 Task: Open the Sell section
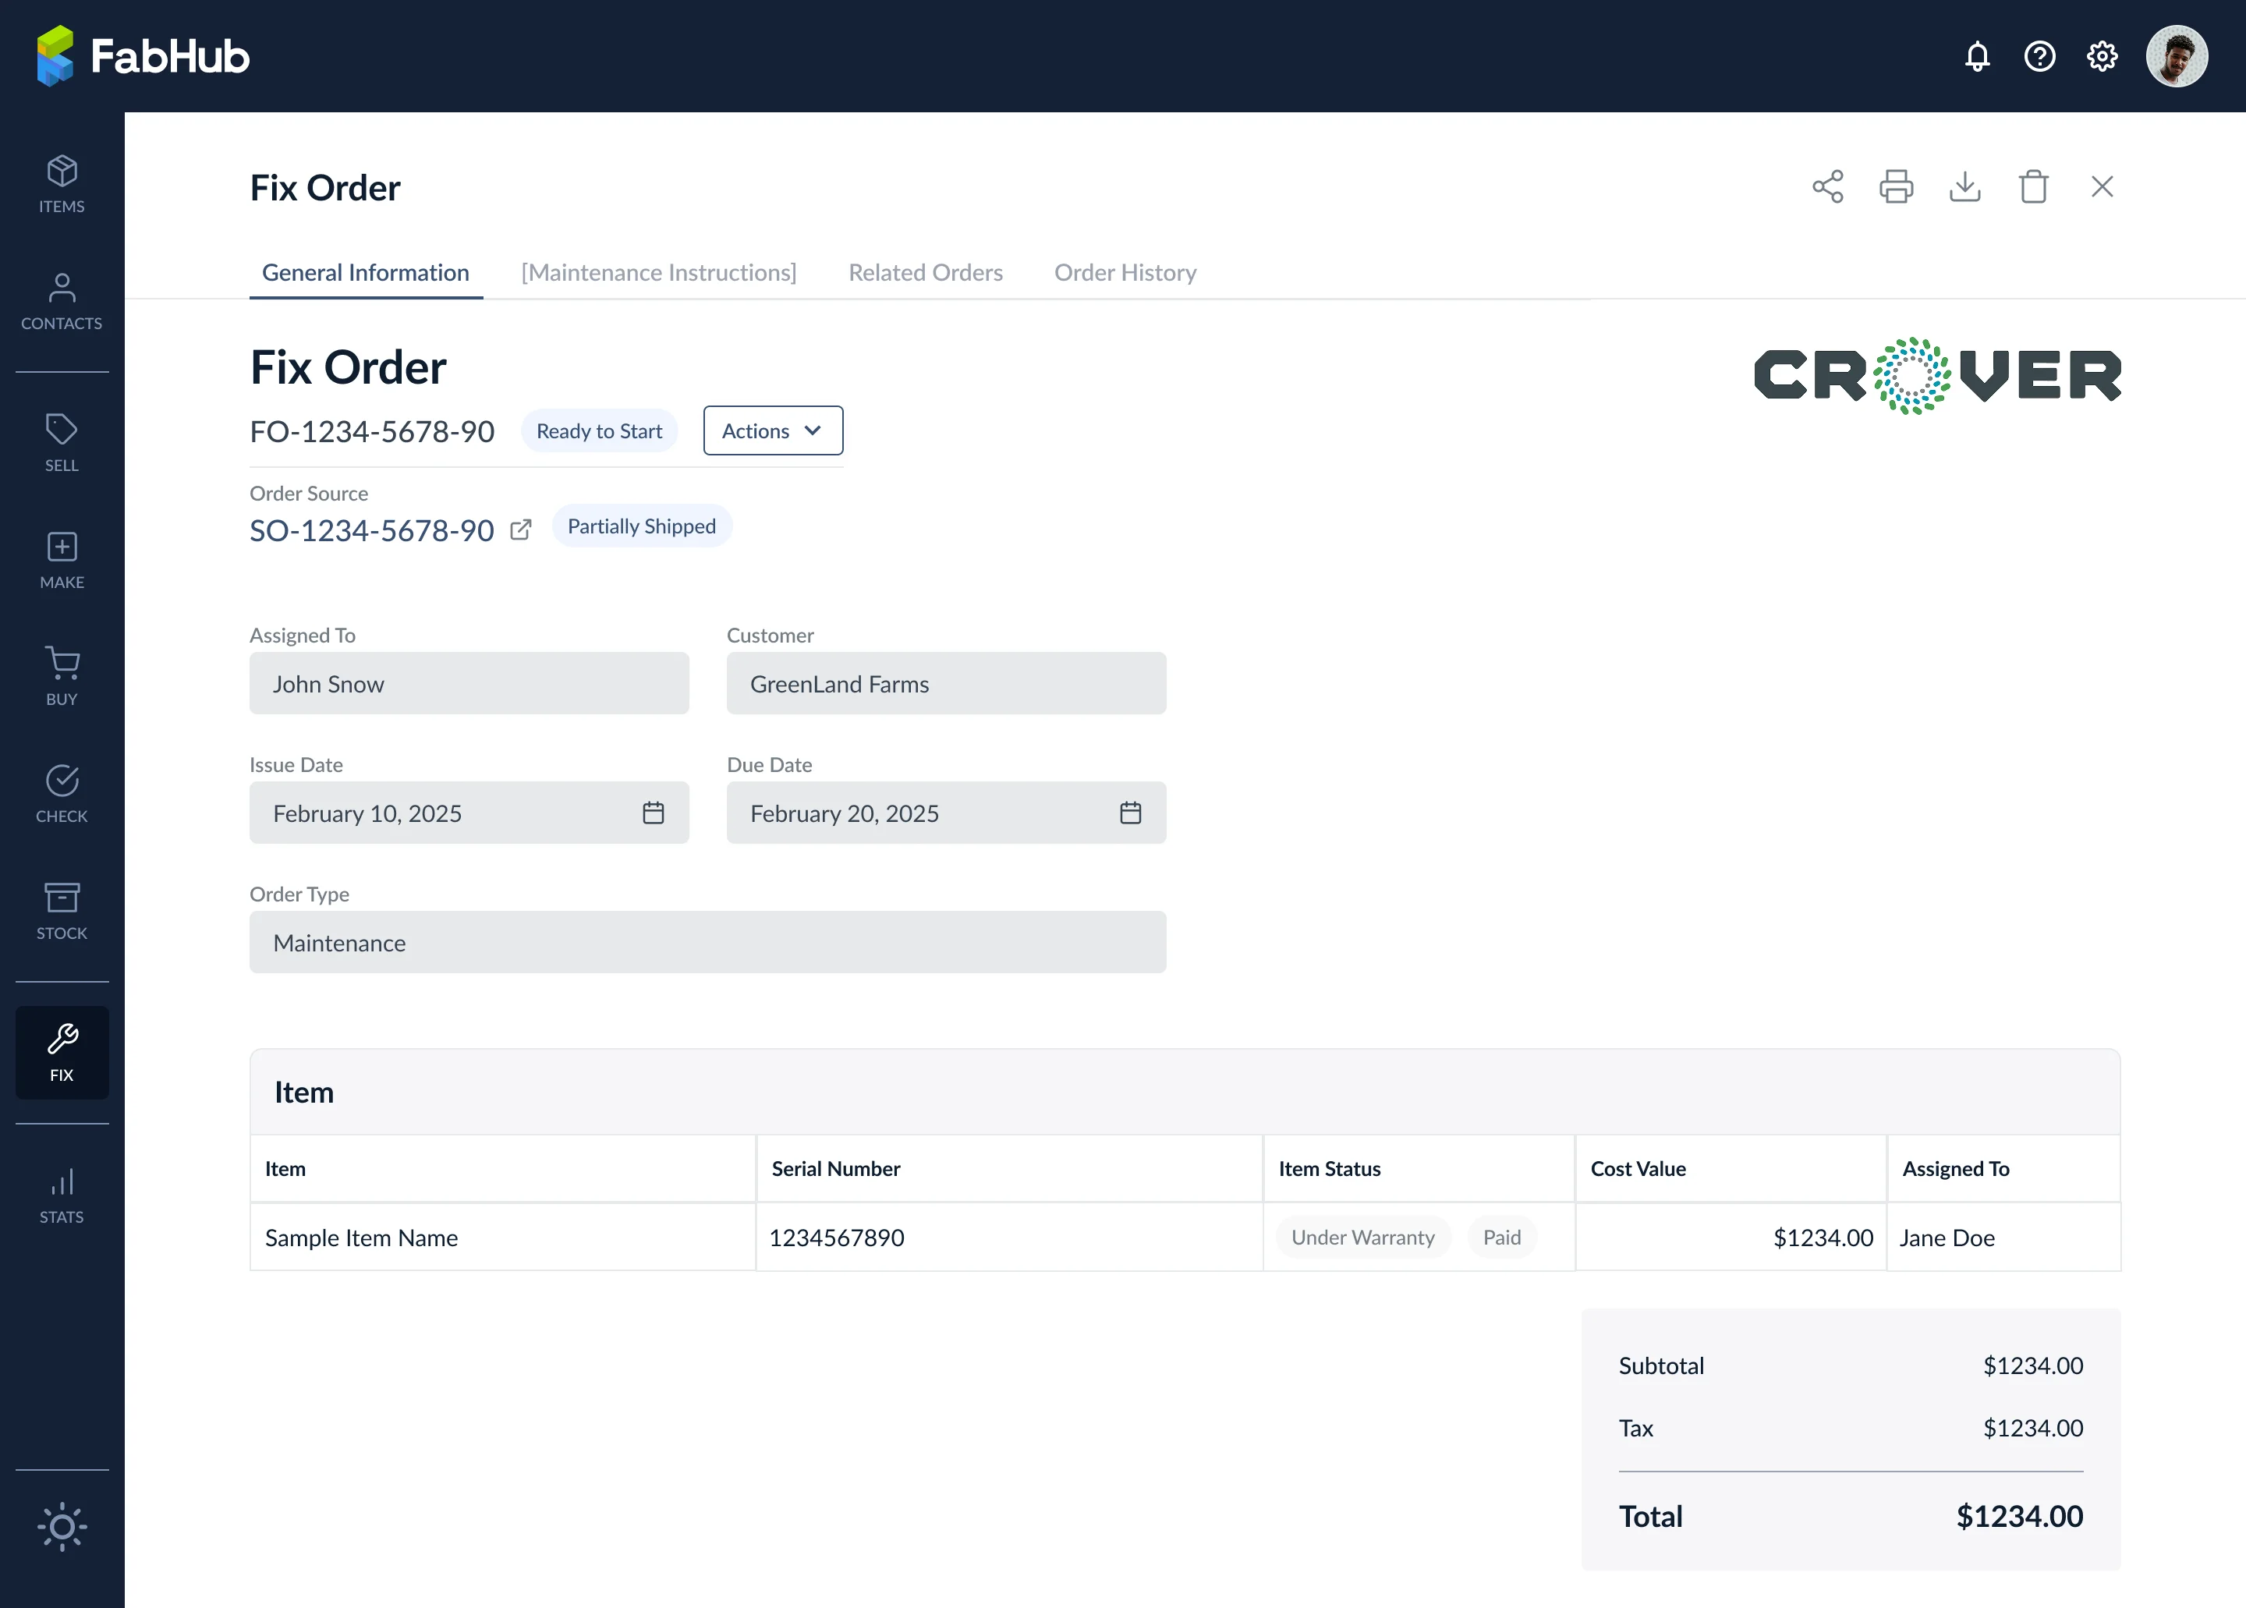point(62,443)
